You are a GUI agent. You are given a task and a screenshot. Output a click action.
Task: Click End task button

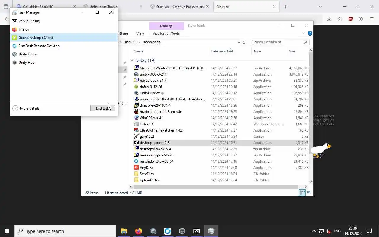click(102, 108)
